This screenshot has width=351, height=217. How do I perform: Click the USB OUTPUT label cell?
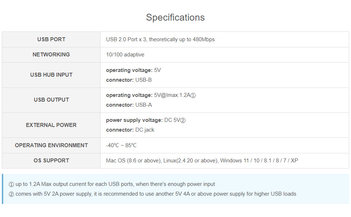point(51,100)
